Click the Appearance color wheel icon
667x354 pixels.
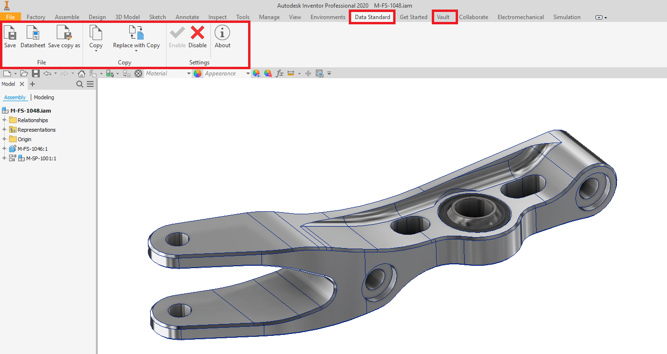197,73
